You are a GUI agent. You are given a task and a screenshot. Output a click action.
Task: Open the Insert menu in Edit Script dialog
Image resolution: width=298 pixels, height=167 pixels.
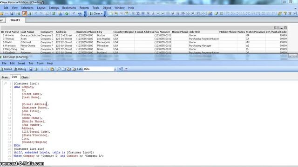[21, 63]
